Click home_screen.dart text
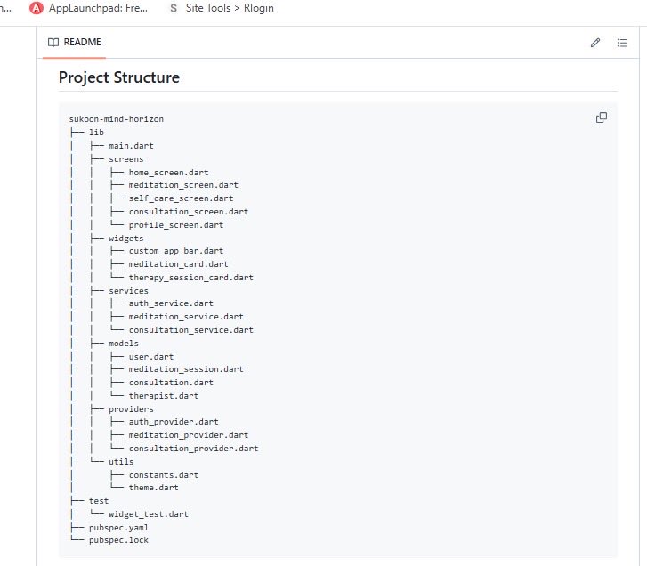The image size is (647, 566). [x=169, y=172]
